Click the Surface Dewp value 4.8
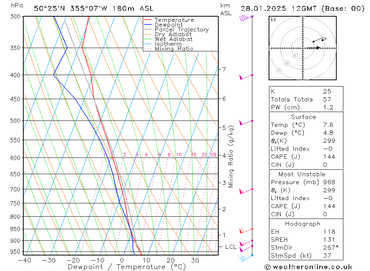 (x=328, y=133)
